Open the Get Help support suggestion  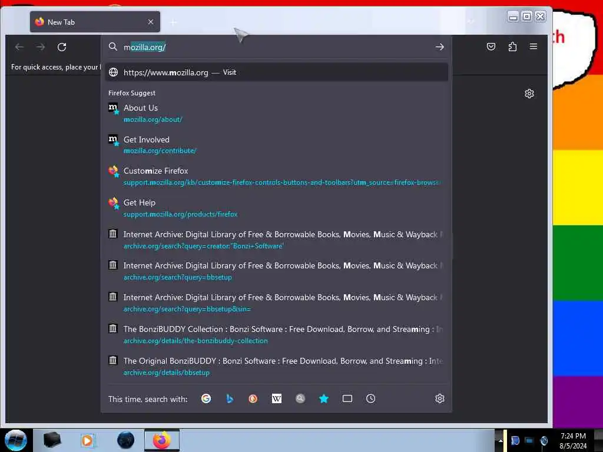277,208
